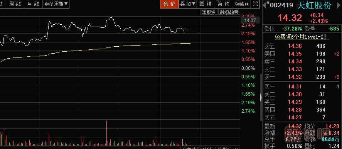
Task: Select the 画线 drawing tool
Action: click(x=206, y=4)
